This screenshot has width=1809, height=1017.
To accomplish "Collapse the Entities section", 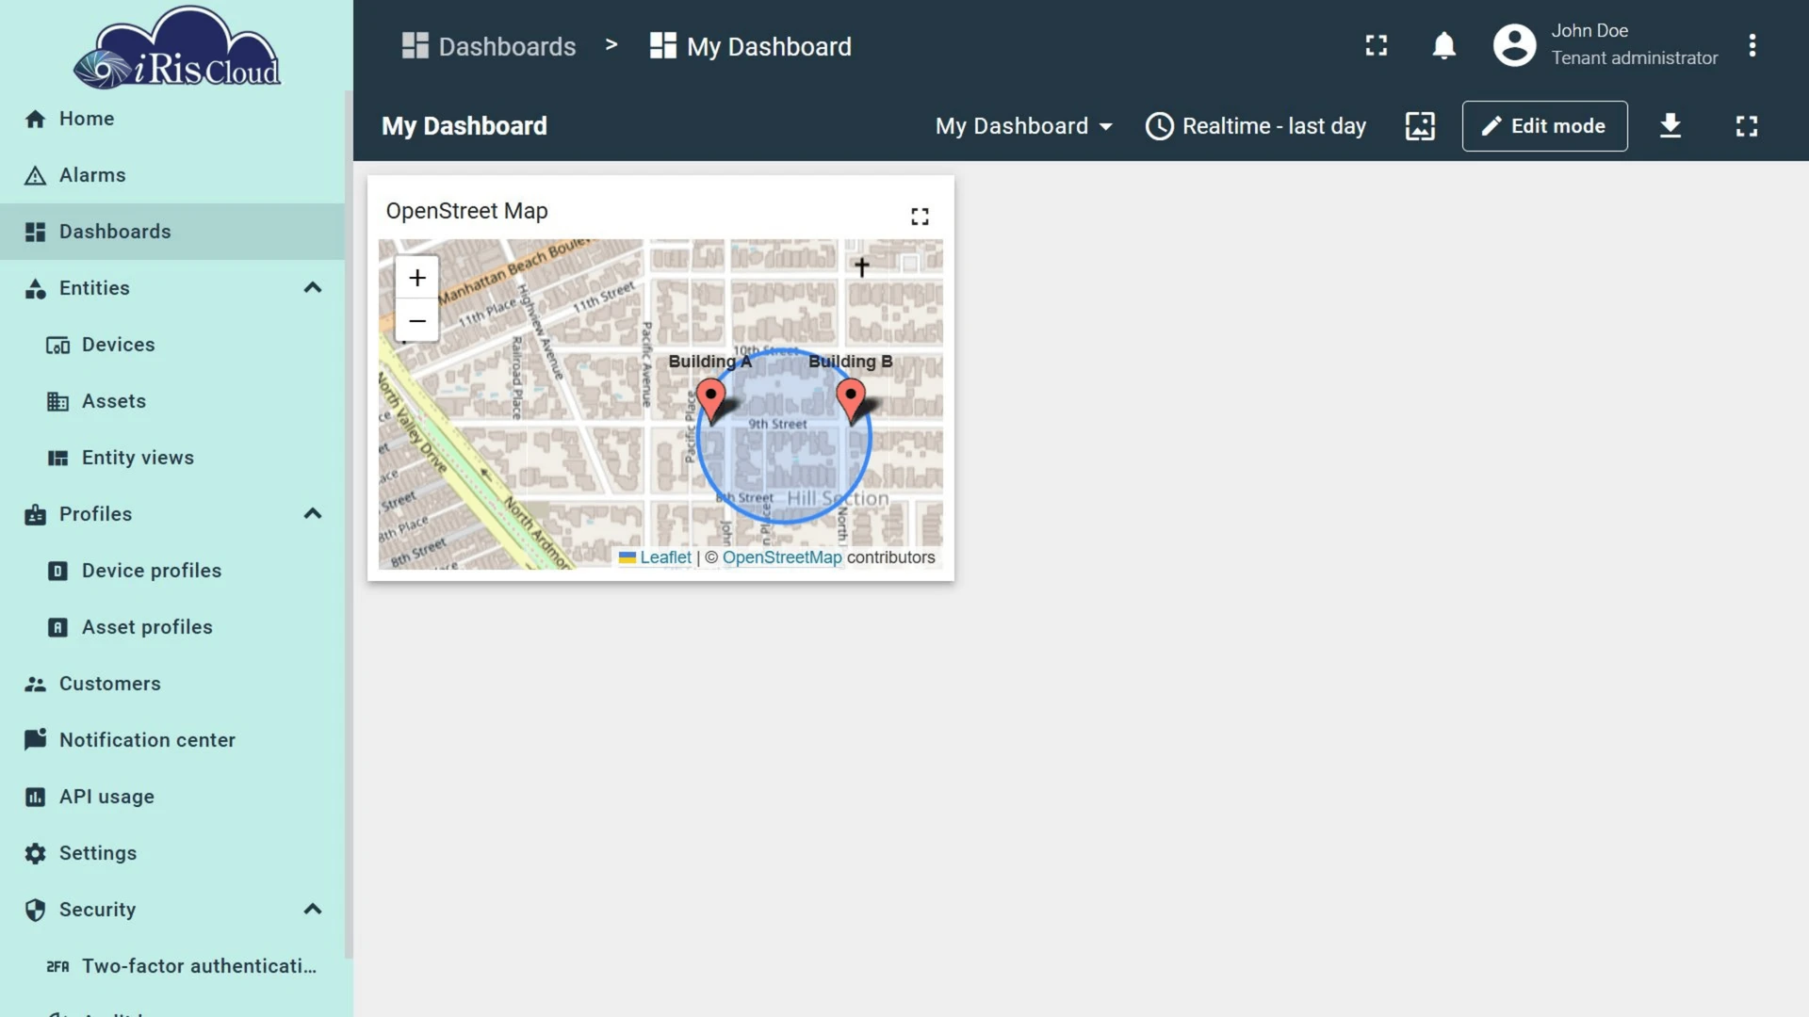I will (x=313, y=288).
